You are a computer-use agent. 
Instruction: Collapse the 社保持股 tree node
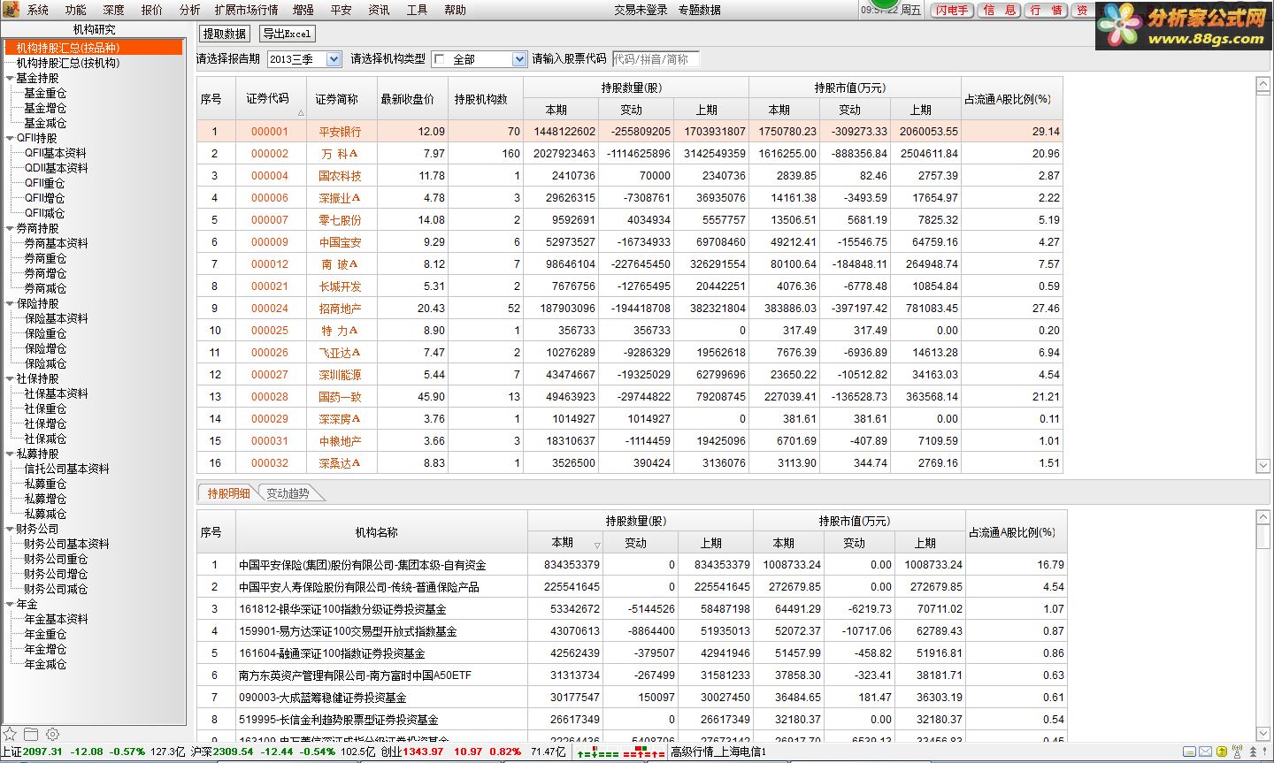[x=10, y=378]
